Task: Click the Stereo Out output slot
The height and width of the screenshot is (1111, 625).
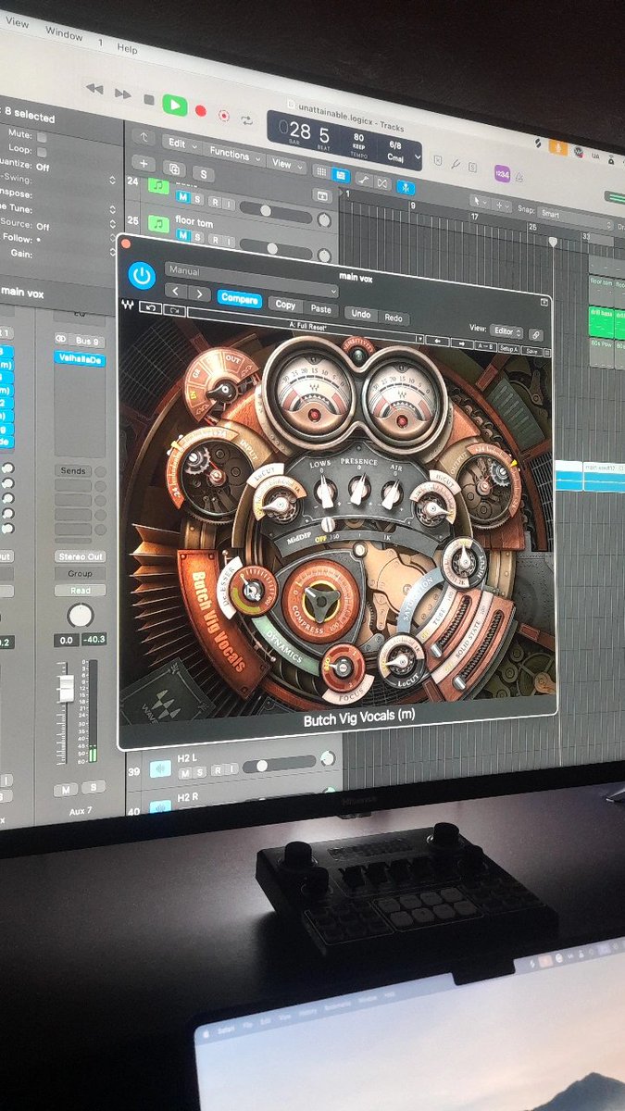Action: coord(79,555)
